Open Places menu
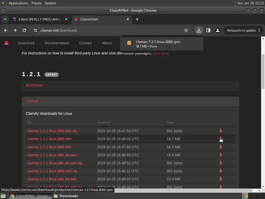This screenshot has height=199, width=265. click(36, 3)
